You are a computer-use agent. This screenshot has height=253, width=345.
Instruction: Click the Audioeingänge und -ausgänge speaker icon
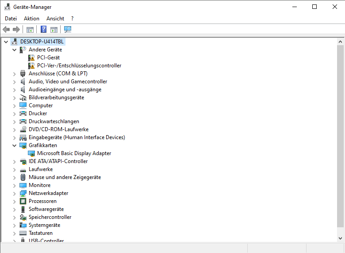(x=23, y=90)
